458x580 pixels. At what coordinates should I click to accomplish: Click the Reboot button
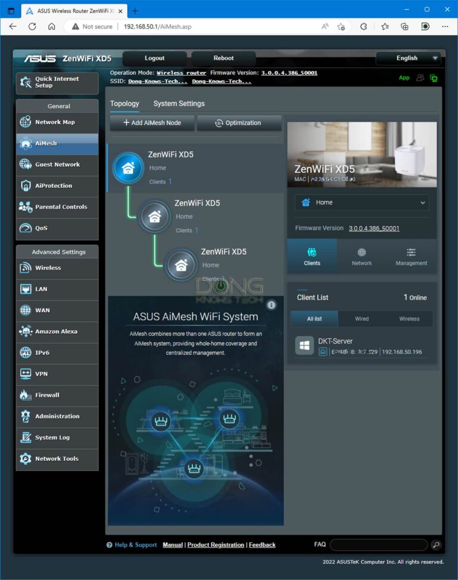click(224, 58)
